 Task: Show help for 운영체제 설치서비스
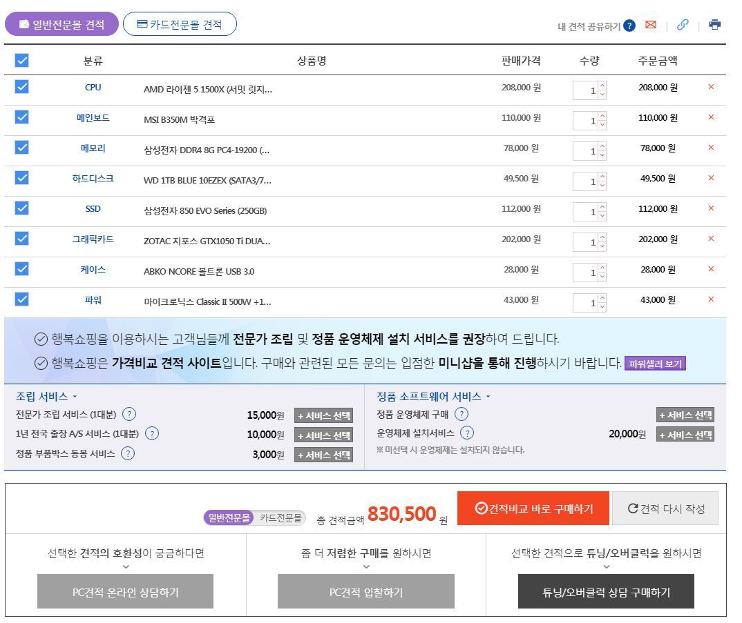tap(468, 433)
